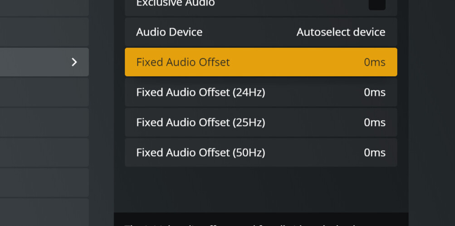
Task: Open the Fixed Audio Offset (50Hz) label
Action: [201, 152]
